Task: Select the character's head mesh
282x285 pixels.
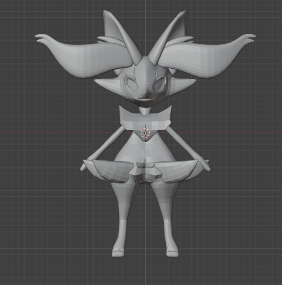Action: point(145,81)
